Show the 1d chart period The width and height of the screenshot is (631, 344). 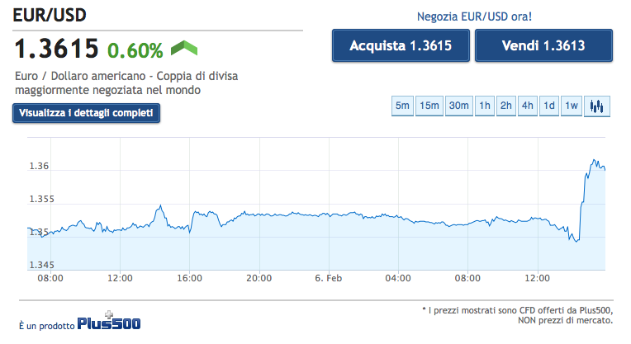coord(548,106)
